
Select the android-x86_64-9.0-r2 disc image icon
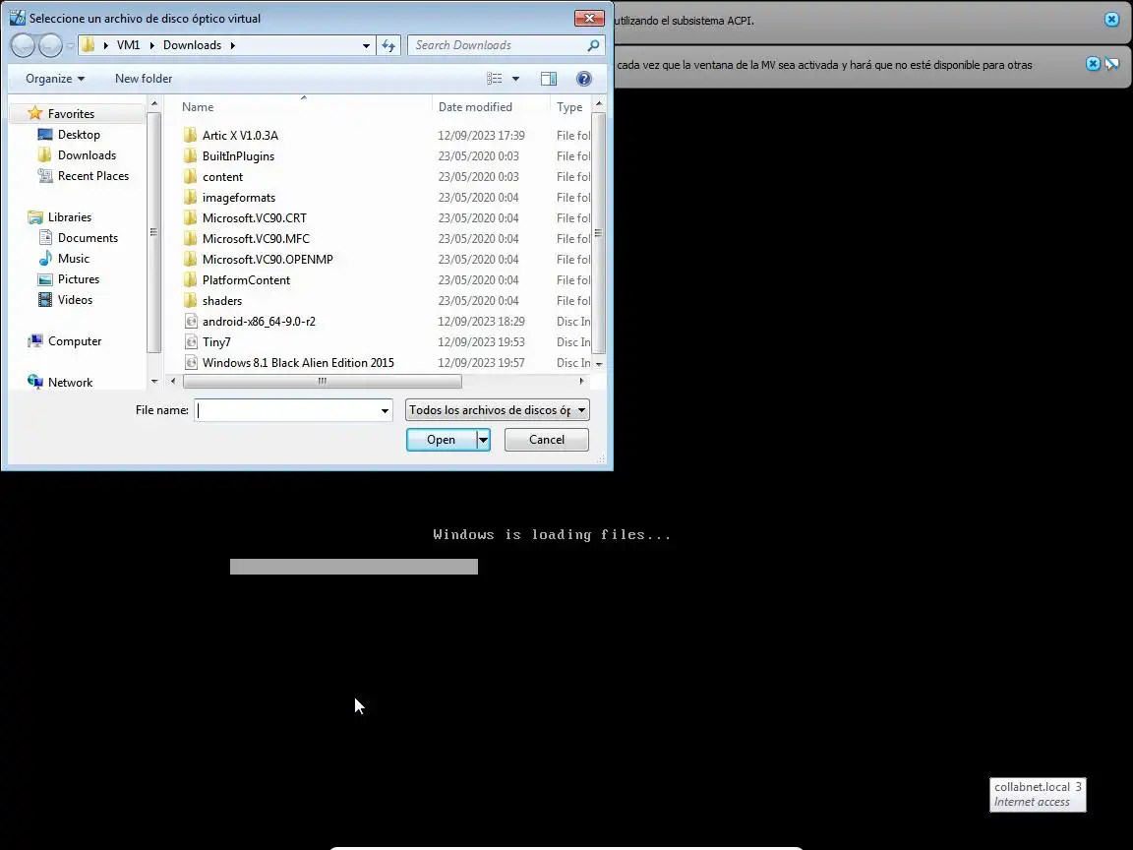point(191,322)
